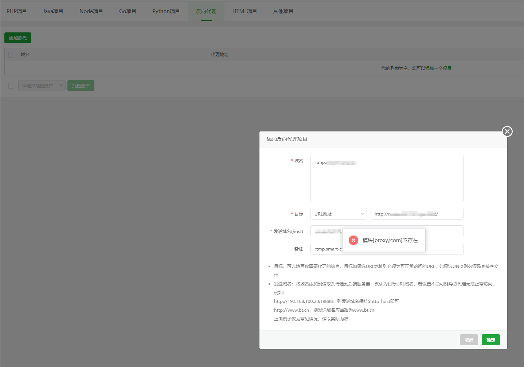Image resolution: width=524 pixels, height=367 pixels.
Task: Go to the Go项目 tab
Action: click(x=128, y=11)
